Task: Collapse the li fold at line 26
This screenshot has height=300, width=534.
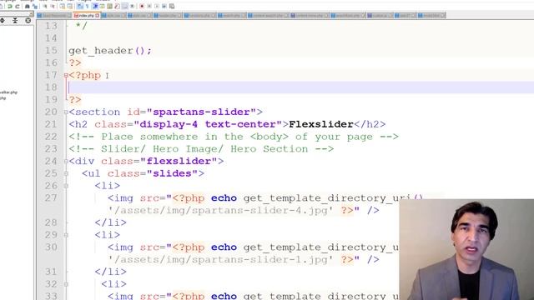Action: (x=66, y=186)
